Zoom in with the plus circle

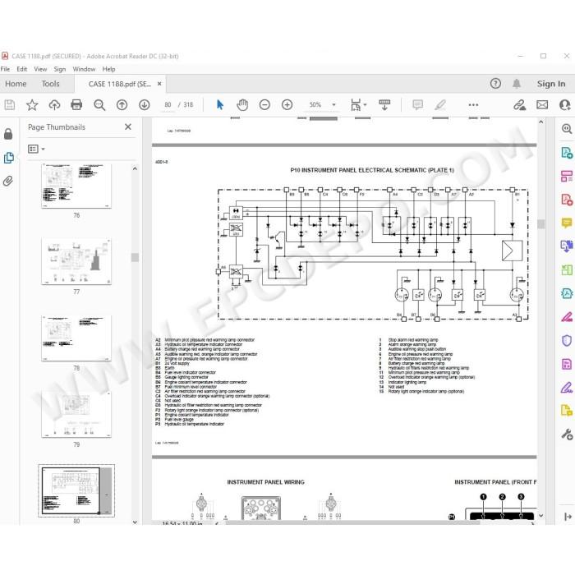[287, 105]
